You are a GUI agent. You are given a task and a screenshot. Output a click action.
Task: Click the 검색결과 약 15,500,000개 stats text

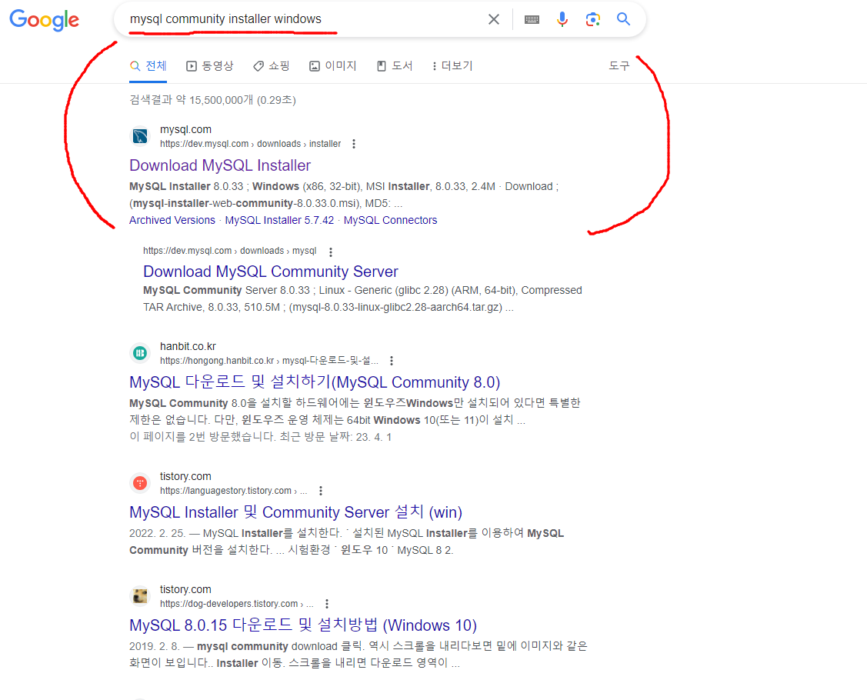(x=213, y=100)
